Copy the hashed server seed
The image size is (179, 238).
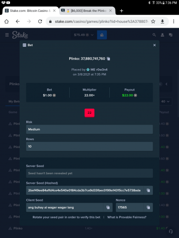pyautogui.click(x=148, y=190)
